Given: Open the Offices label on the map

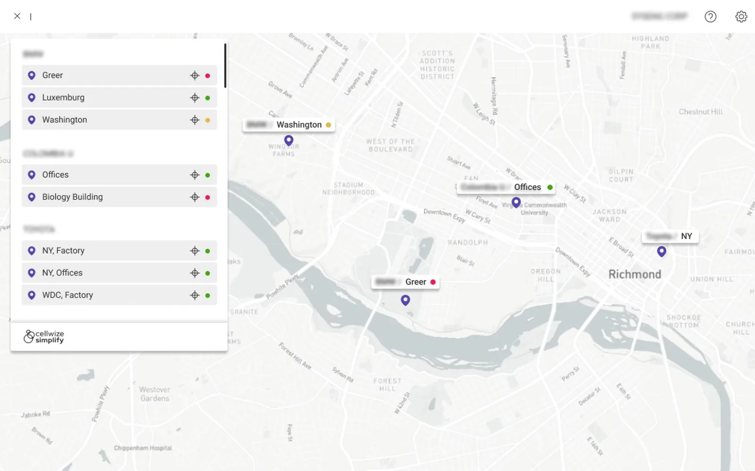Looking at the screenshot, I should pos(506,187).
